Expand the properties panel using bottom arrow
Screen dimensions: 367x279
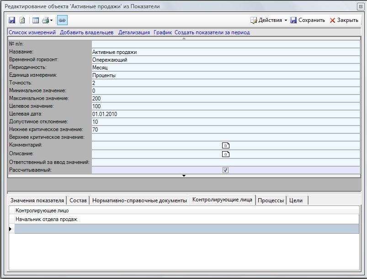coord(184,176)
